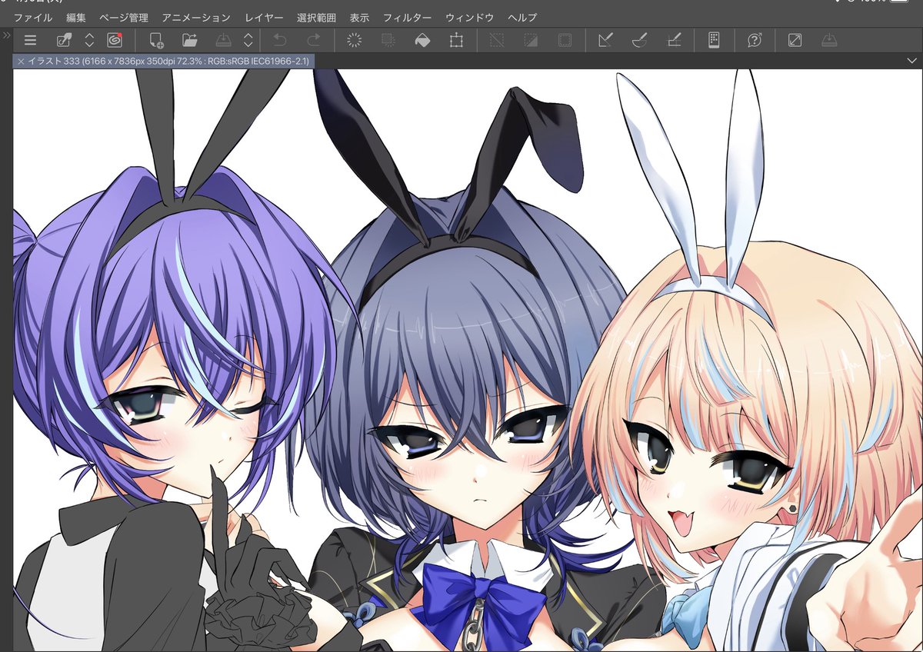The width and height of the screenshot is (923, 652).
Task: Open up-down chevron beside the save icon
Action: [248, 41]
